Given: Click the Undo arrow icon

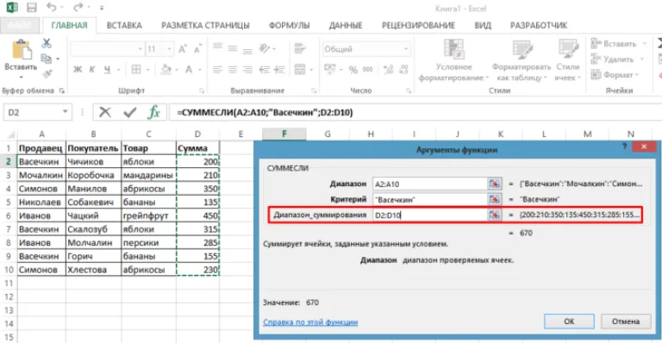Looking at the screenshot, I should click(51, 7).
